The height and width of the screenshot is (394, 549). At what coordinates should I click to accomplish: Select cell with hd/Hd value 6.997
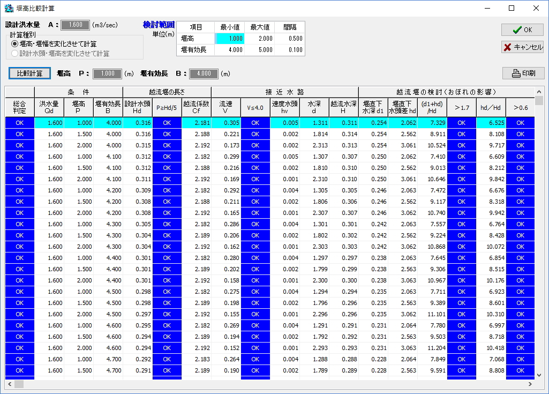(491, 325)
